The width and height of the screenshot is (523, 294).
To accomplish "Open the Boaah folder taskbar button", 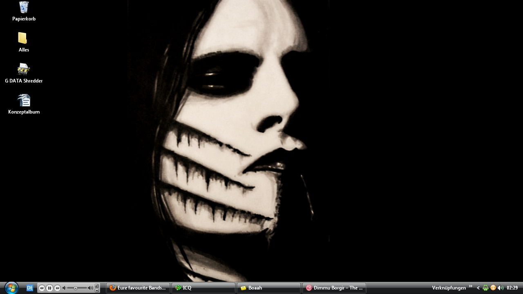I will 269,288.
